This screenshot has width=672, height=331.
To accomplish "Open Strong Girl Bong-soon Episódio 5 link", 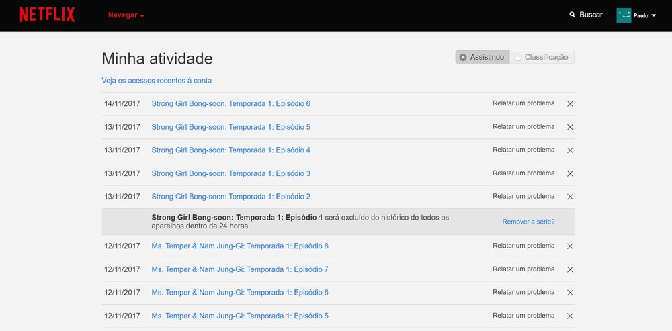I will point(230,127).
